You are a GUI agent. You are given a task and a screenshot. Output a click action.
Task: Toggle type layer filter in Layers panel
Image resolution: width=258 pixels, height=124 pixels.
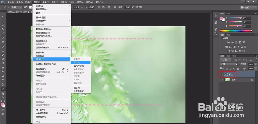243,60
